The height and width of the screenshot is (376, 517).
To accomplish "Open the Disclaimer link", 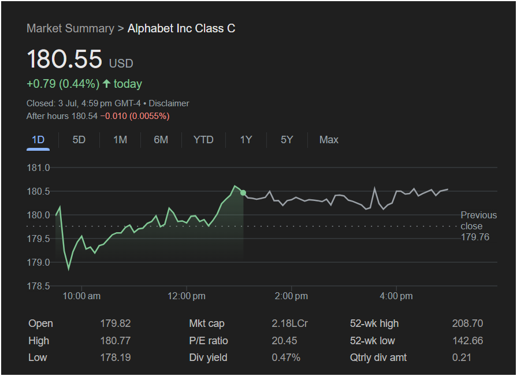I will pos(169,103).
